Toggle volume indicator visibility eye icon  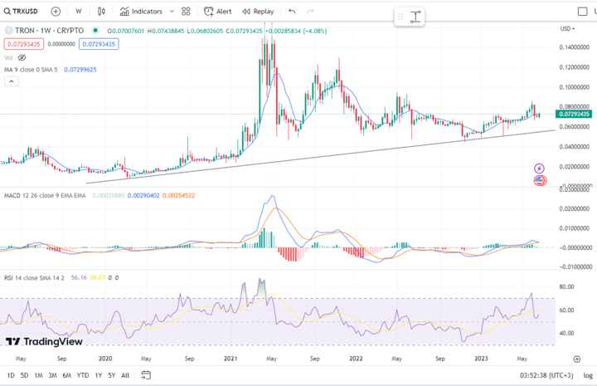tap(22, 58)
